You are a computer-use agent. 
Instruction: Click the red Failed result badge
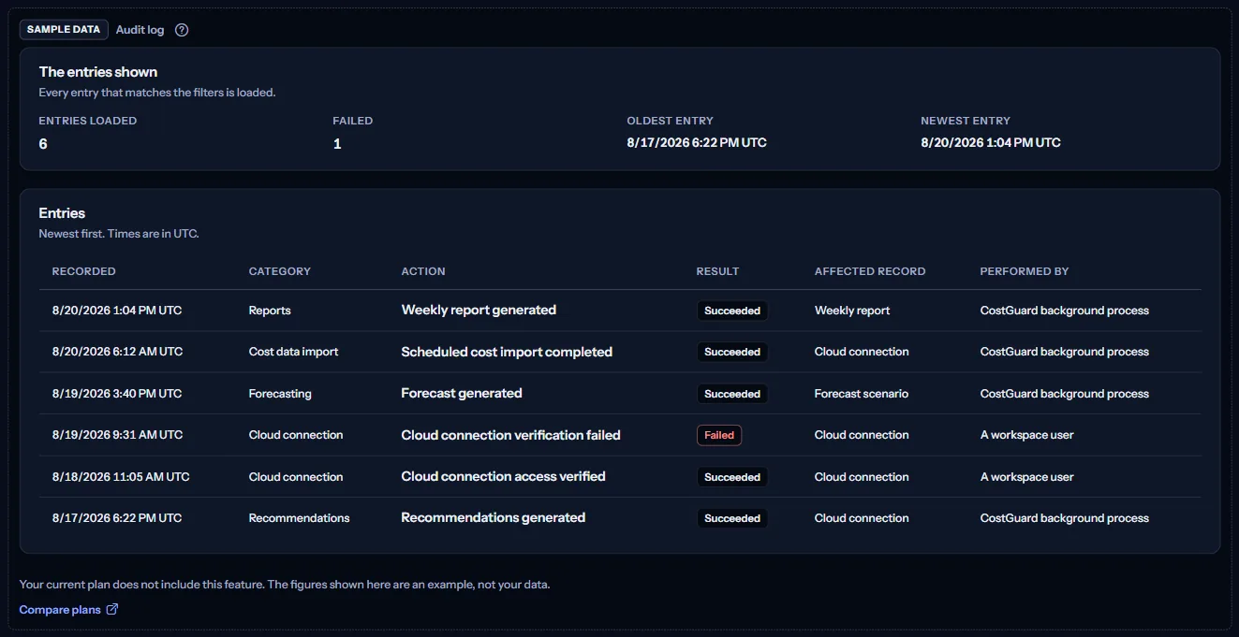pyautogui.click(x=719, y=435)
